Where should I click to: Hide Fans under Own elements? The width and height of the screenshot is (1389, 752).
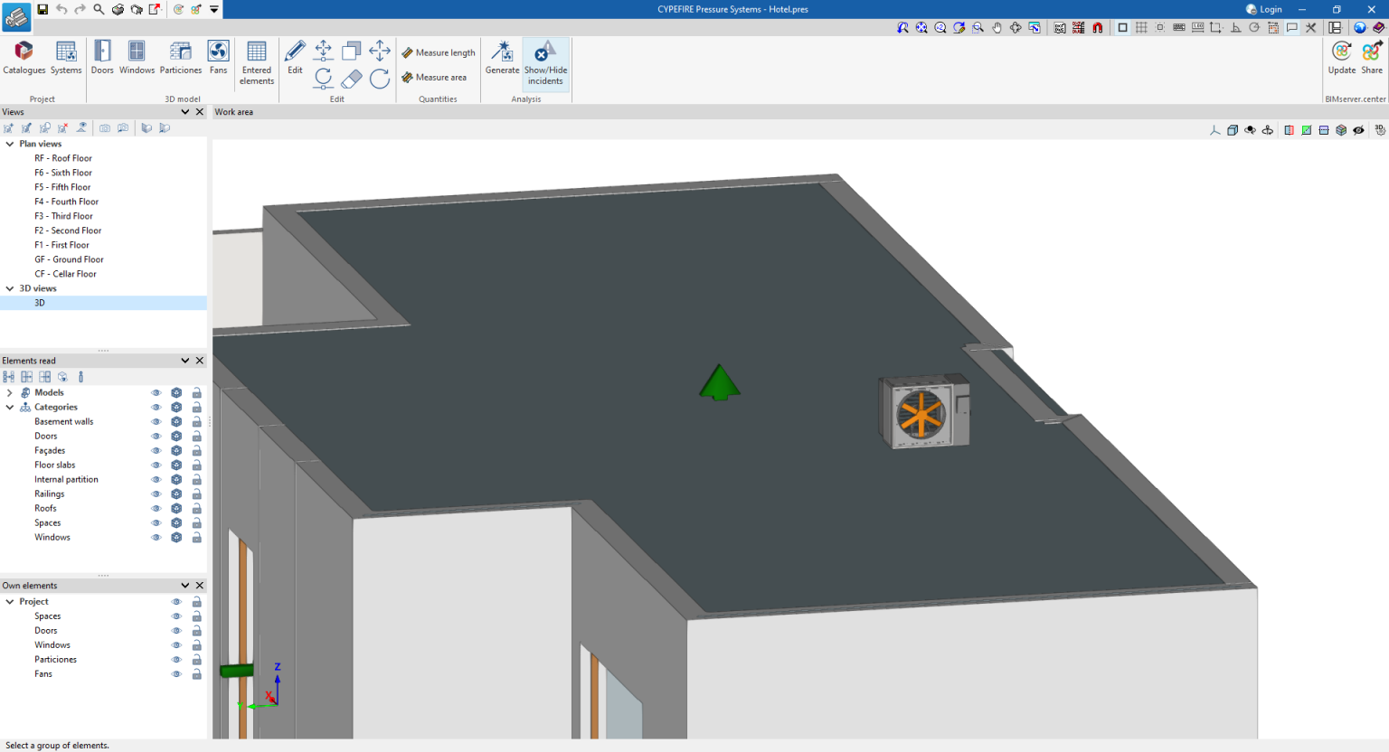[x=177, y=673]
